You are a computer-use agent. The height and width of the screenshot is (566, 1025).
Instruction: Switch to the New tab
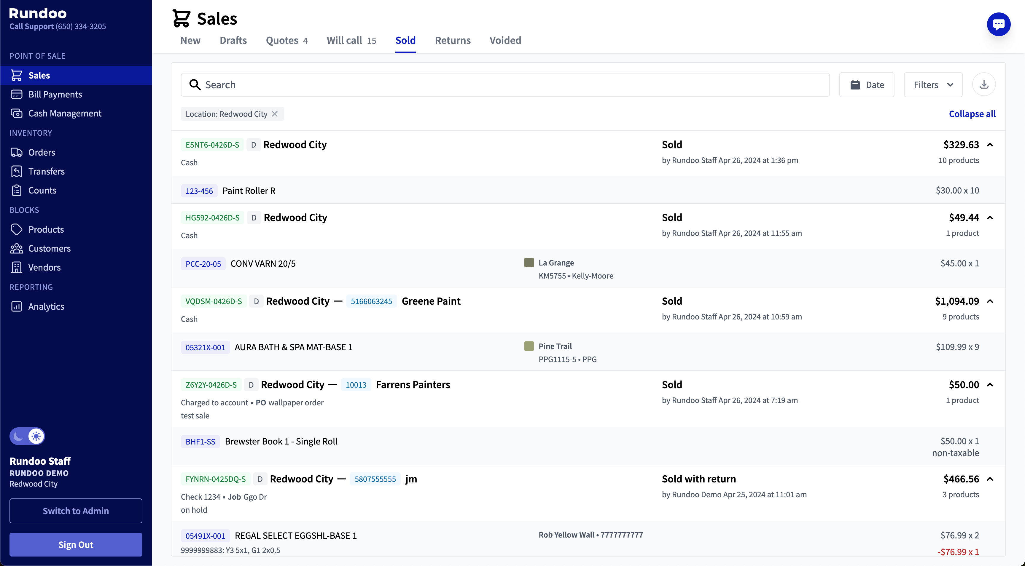190,41
